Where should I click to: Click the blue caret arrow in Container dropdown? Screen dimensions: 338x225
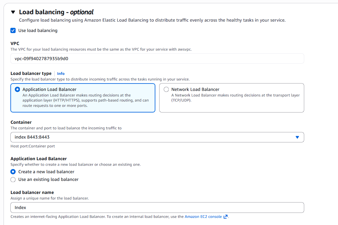(x=297, y=137)
